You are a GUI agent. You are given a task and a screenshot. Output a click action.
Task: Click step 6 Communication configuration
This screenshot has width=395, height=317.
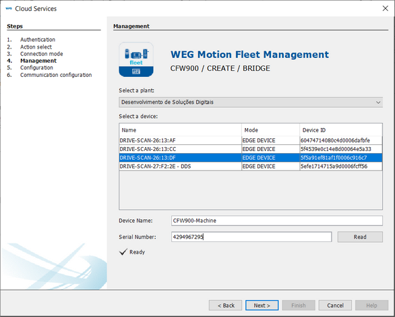56,75
